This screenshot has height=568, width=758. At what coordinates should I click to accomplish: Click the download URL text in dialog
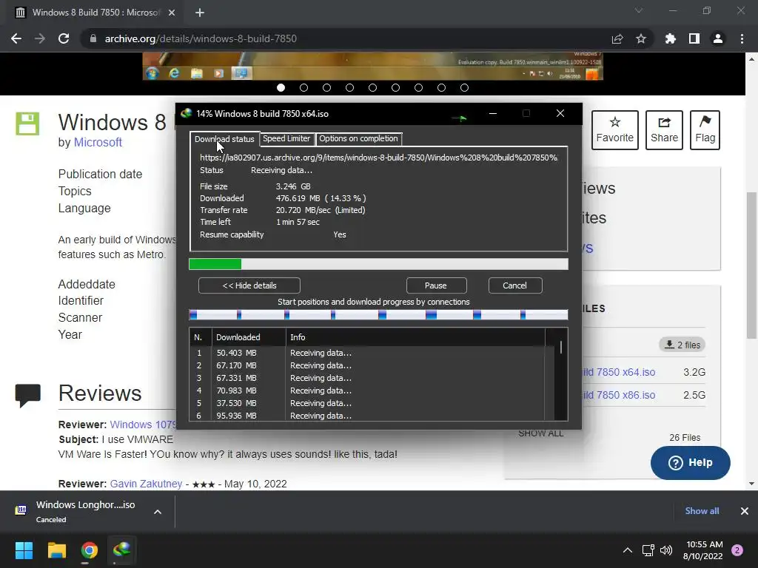click(378, 158)
